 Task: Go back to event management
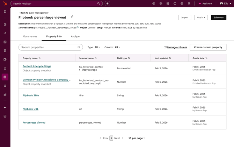33,13
